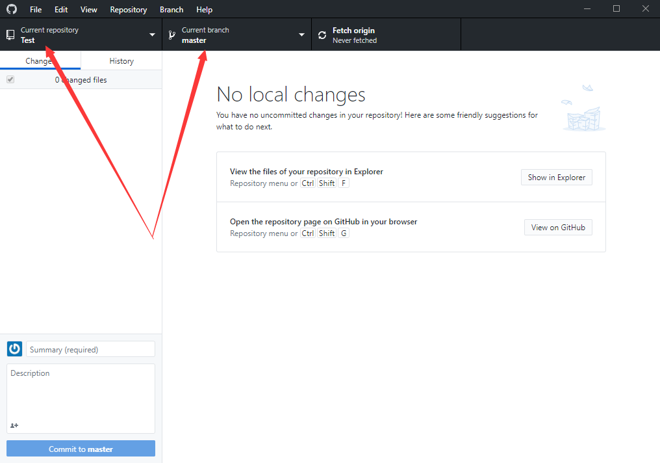
Task: Click the repository book icon
Action: click(x=10, y=35)
